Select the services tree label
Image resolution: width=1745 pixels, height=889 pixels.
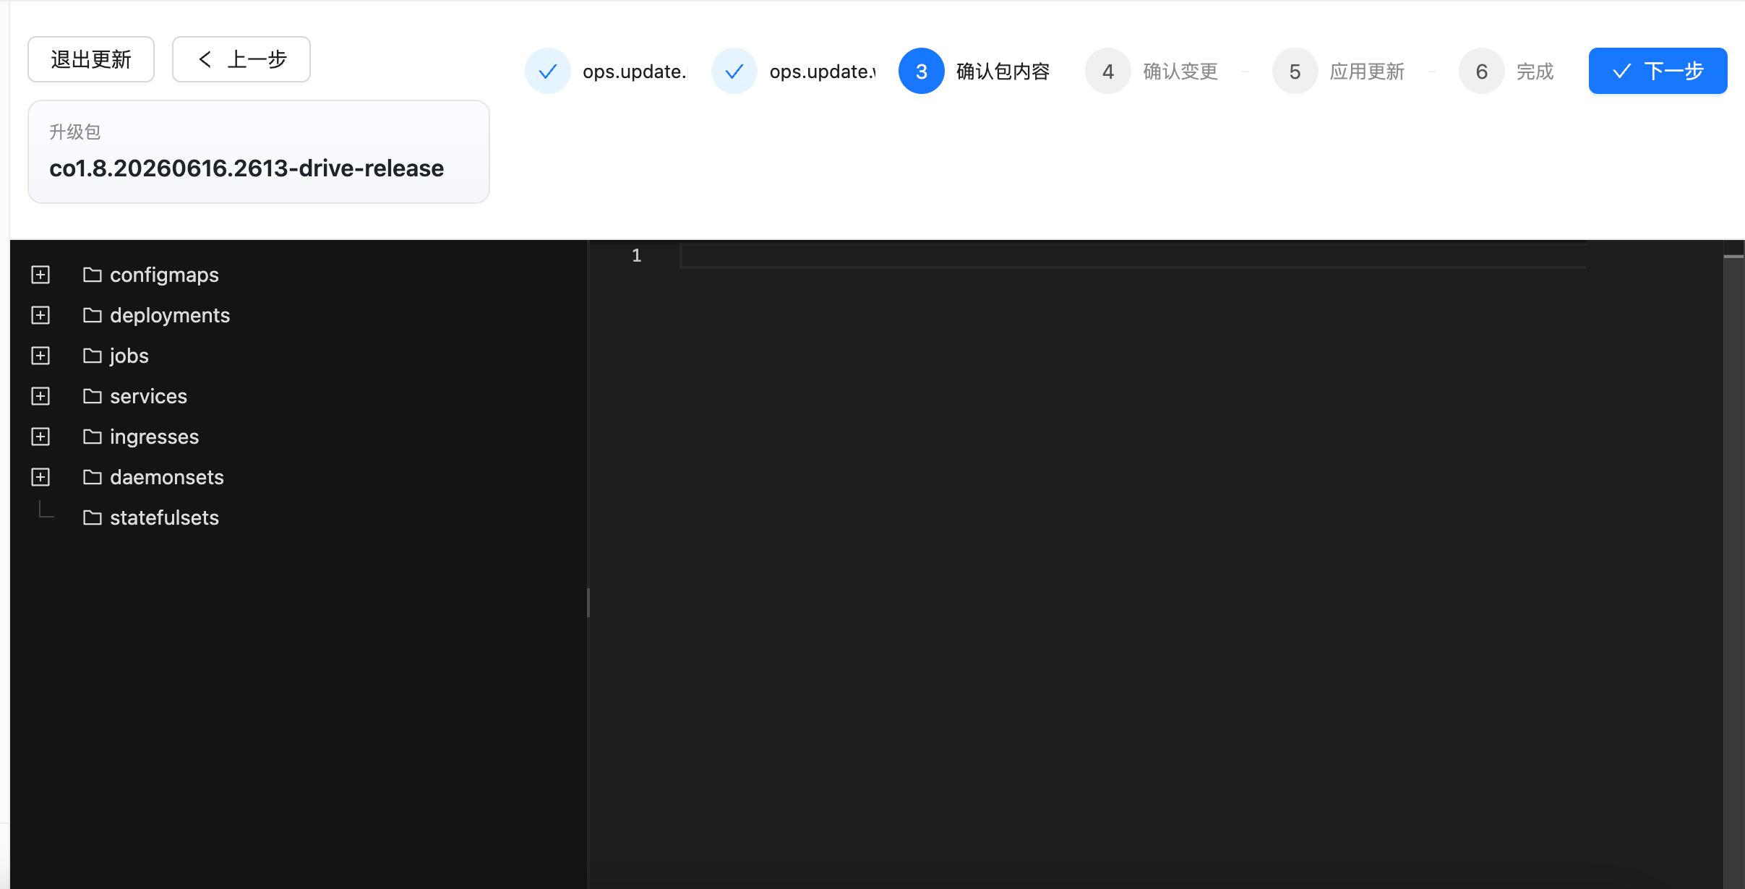pos(149,396)
